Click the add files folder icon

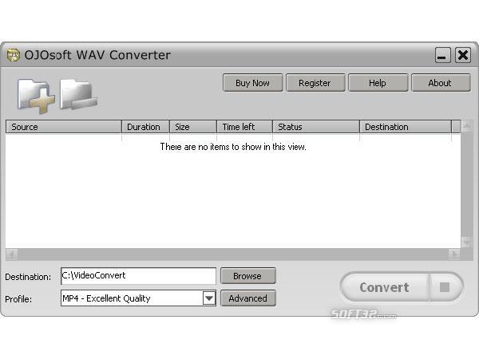pyautogui.click(x=36, y=96)
